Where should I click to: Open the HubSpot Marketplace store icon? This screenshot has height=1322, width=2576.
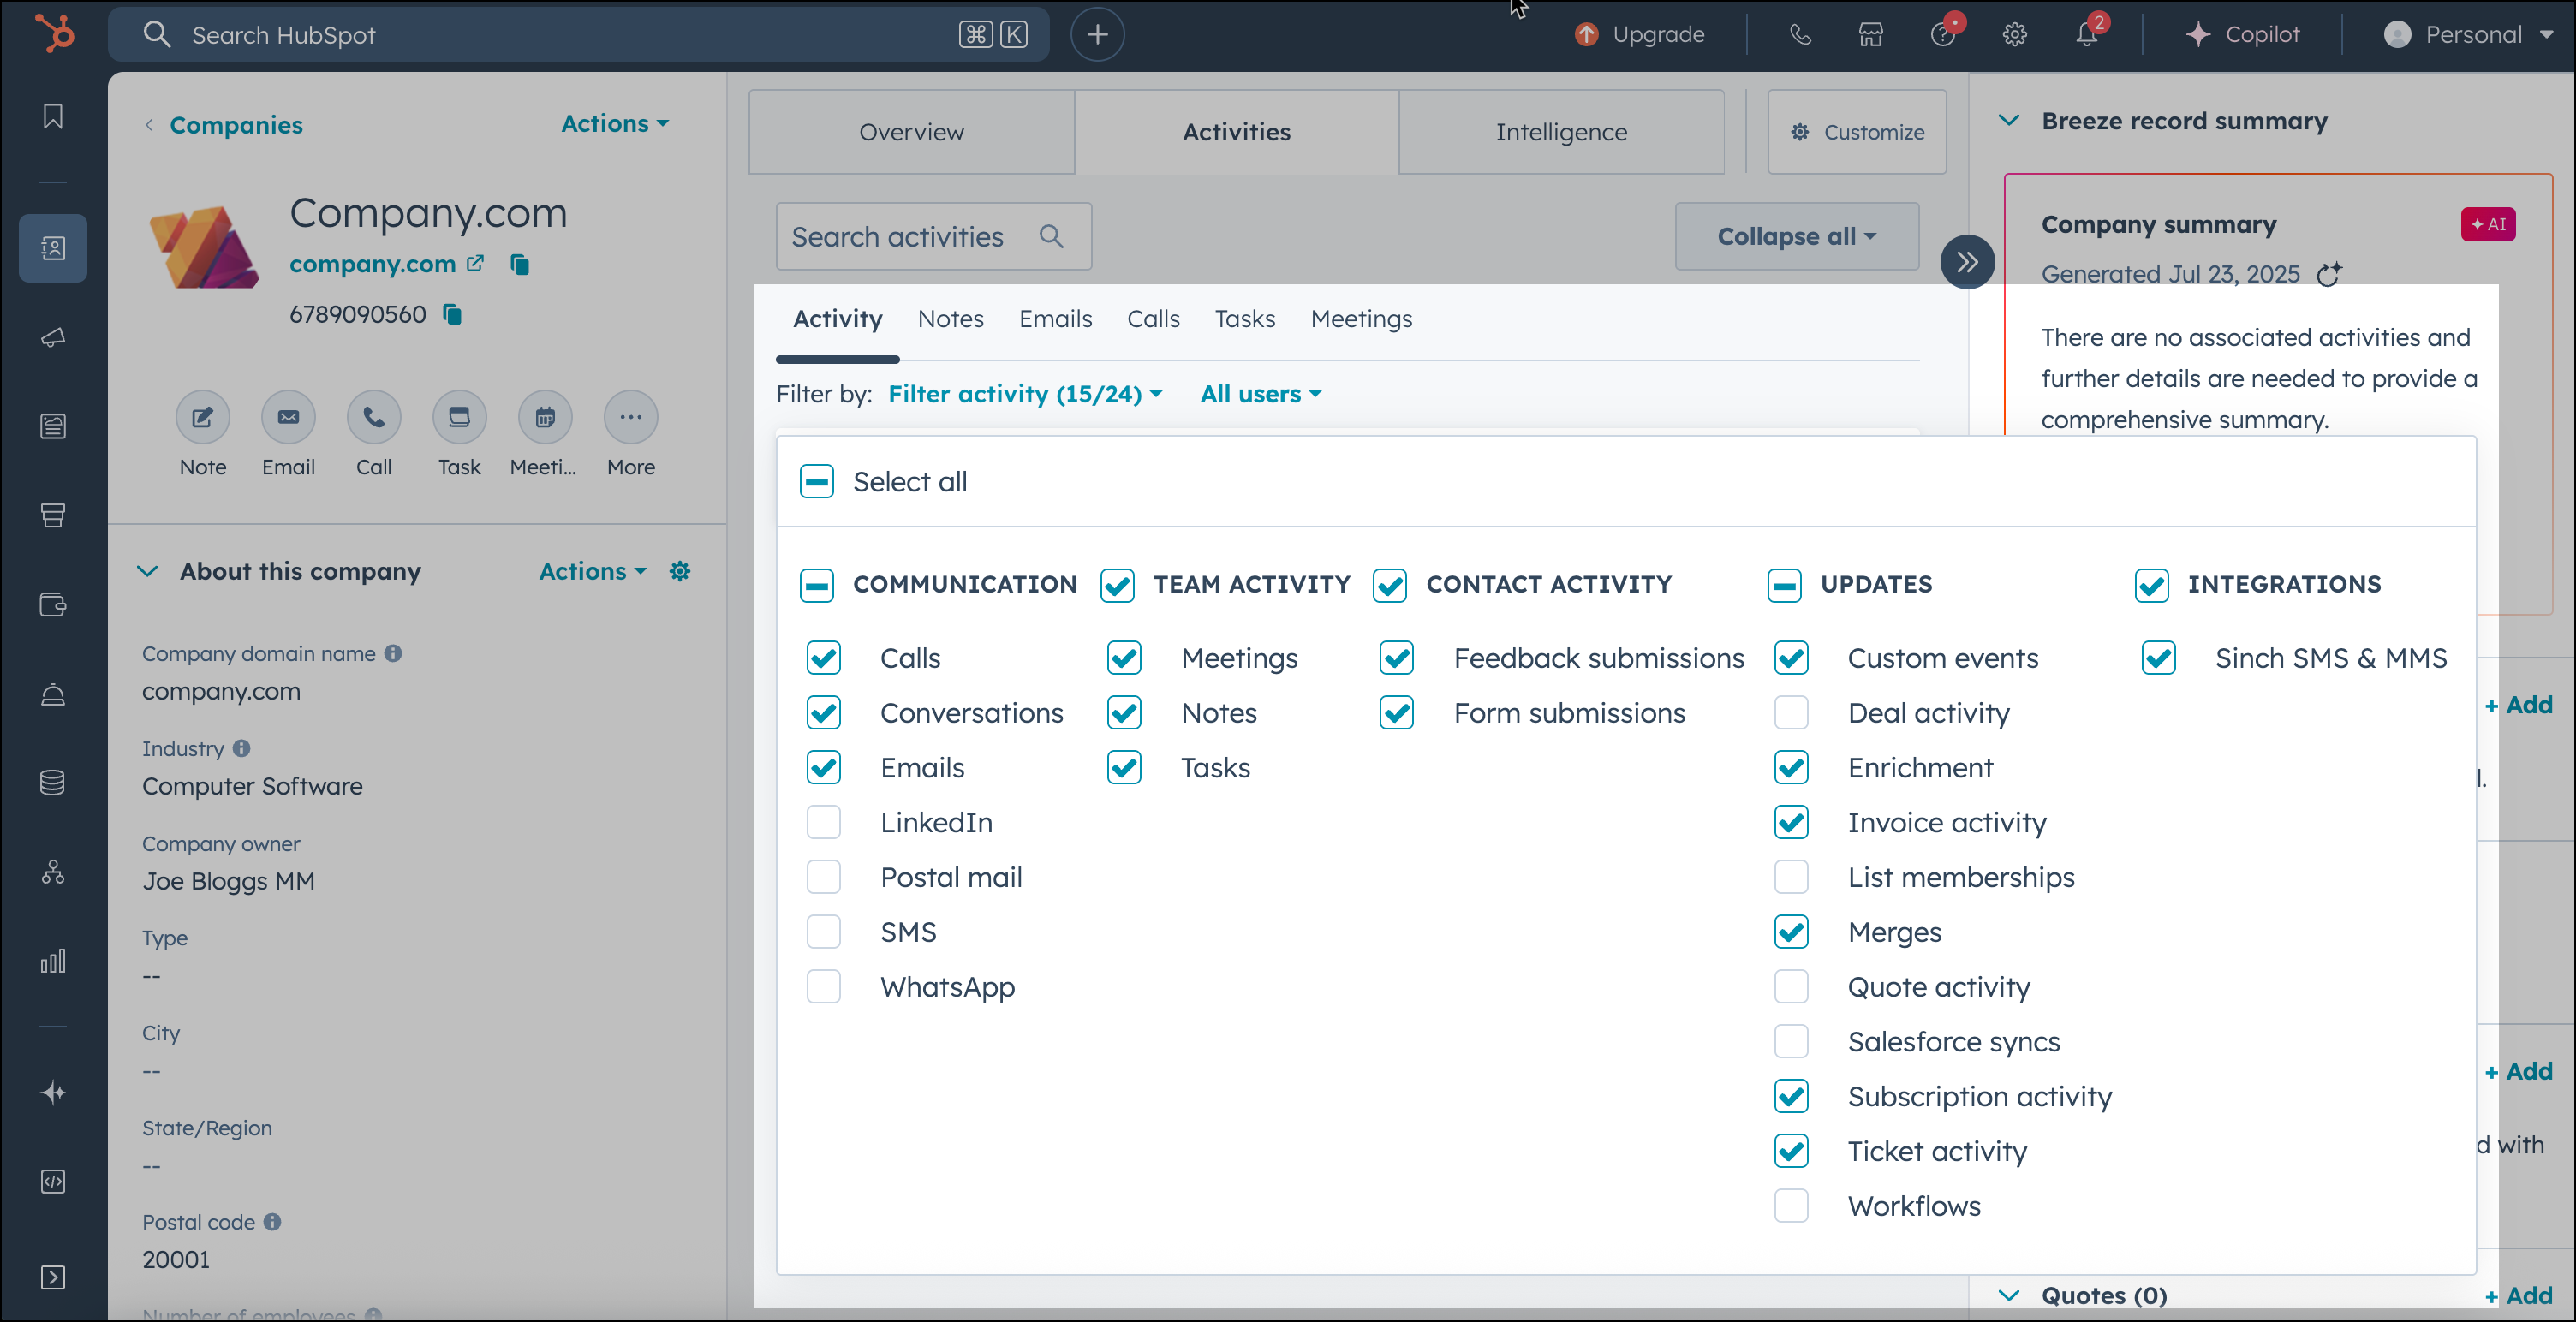pos(1871,34)
